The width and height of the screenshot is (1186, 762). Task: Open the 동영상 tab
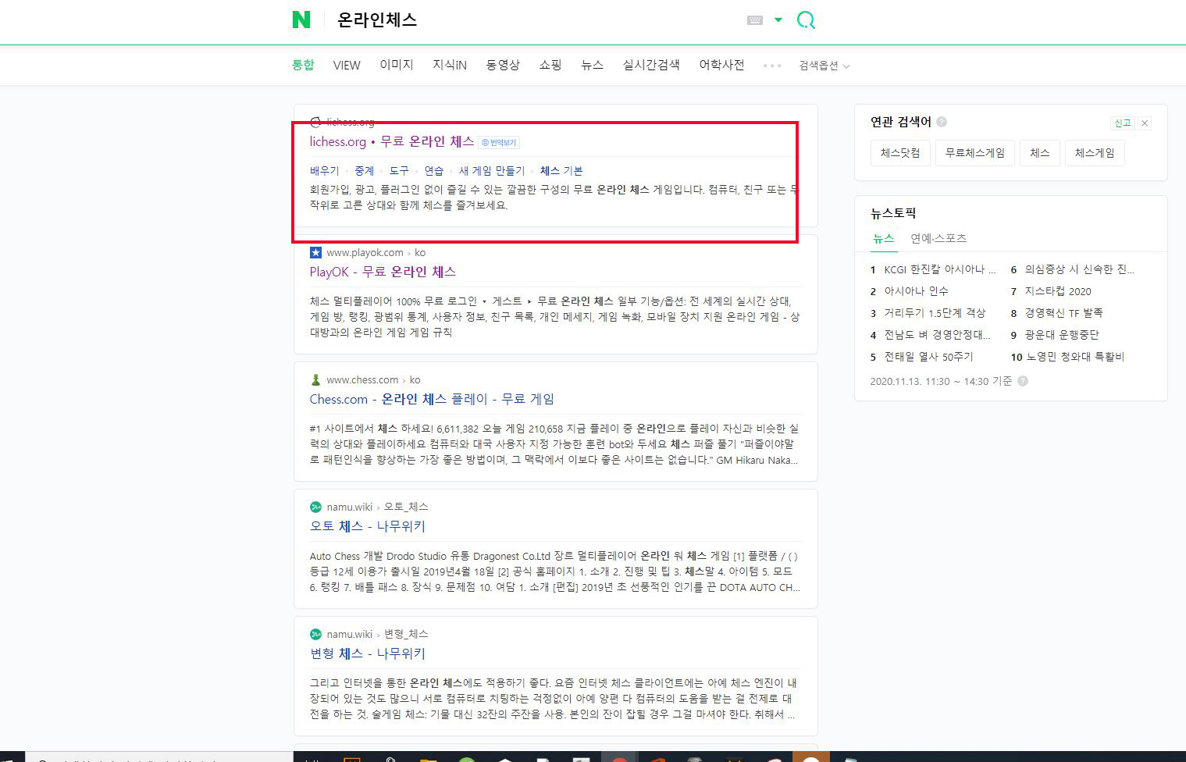click(503, 65)
